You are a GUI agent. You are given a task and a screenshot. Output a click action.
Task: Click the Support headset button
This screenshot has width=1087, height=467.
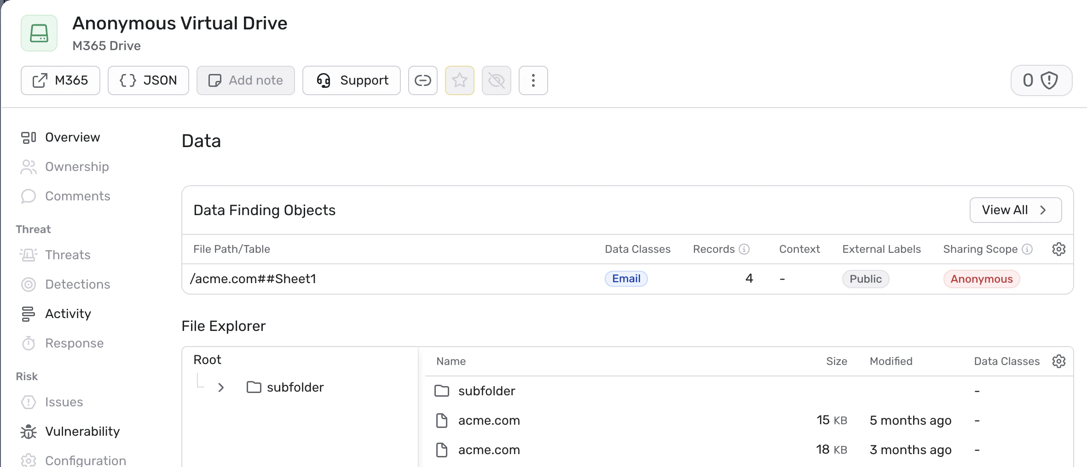pos(351,80)
